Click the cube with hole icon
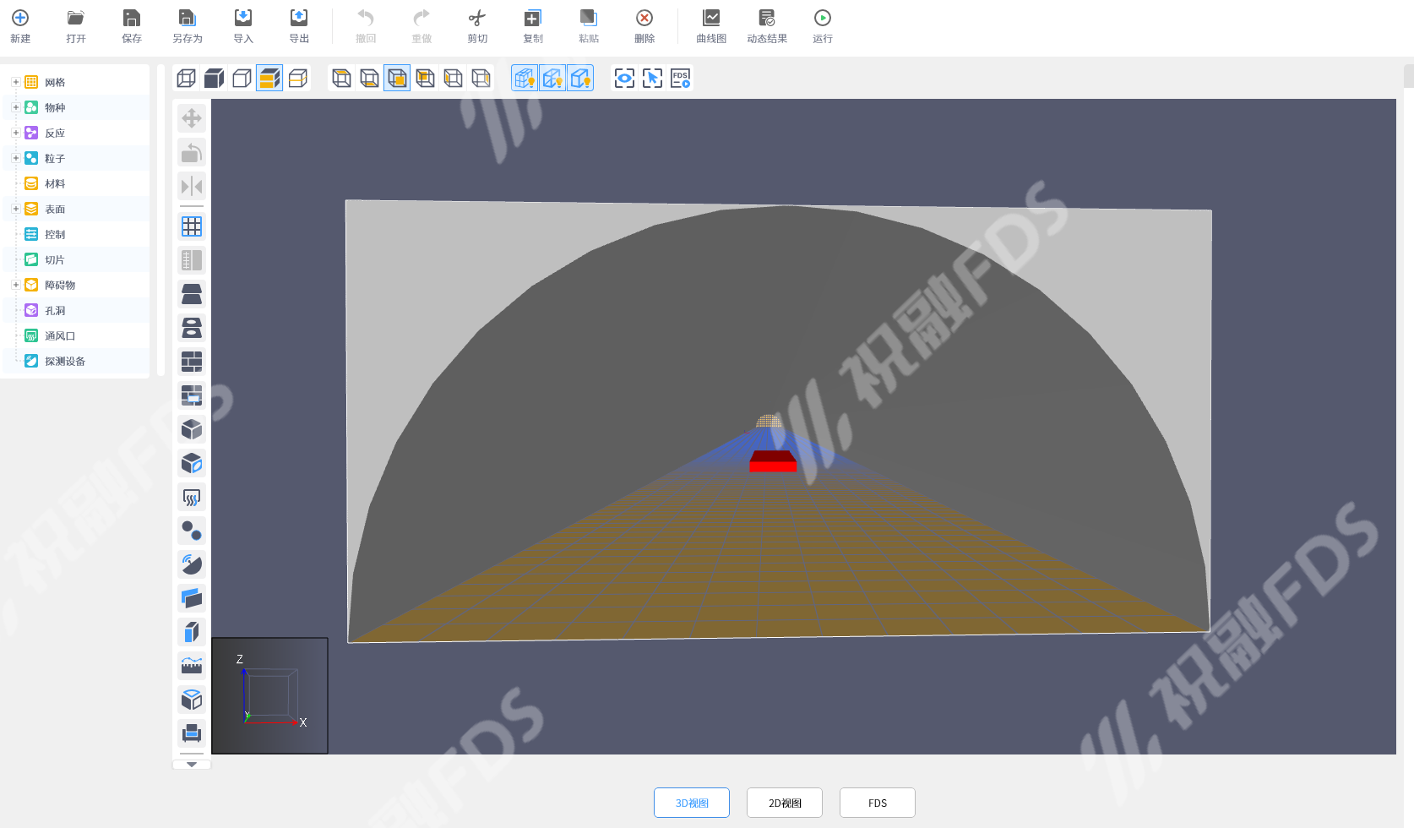 (x=192, y=463)
